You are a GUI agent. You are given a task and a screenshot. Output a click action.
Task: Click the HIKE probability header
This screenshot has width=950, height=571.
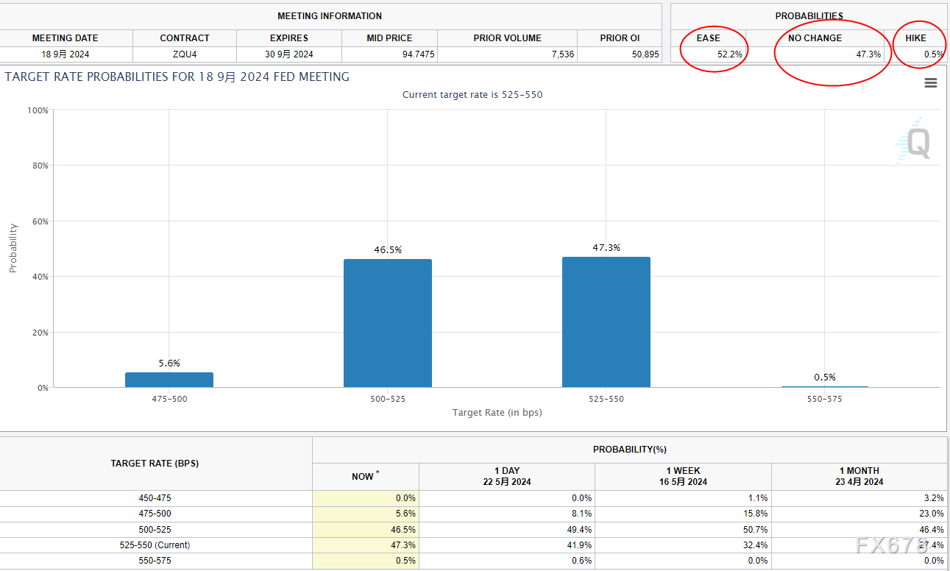coord(915,38)
